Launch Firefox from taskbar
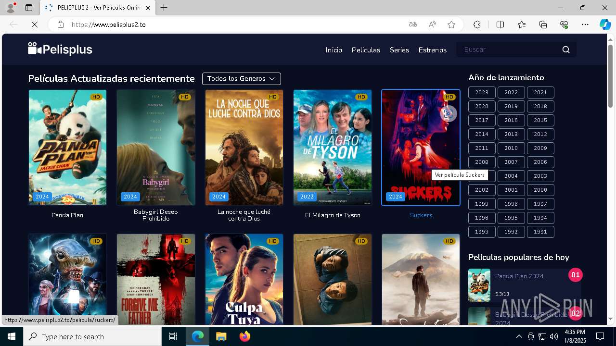The image size is (616, 346). 244,336
